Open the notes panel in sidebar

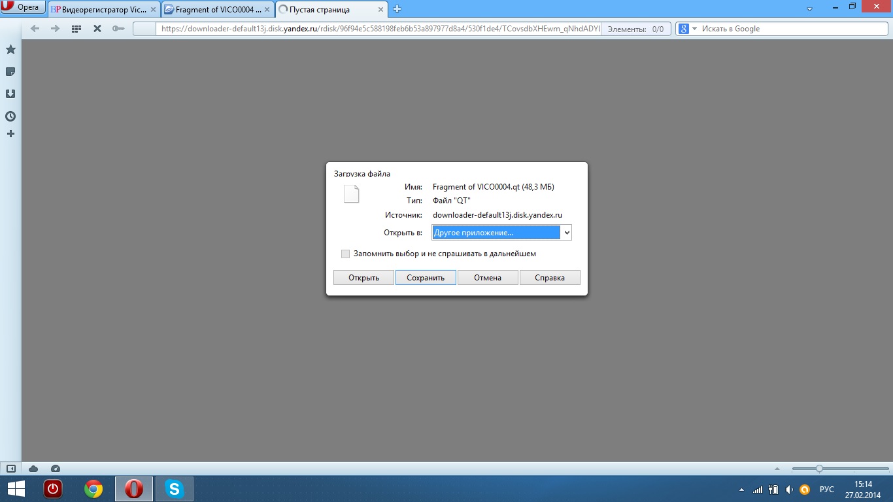click(10, 72)
